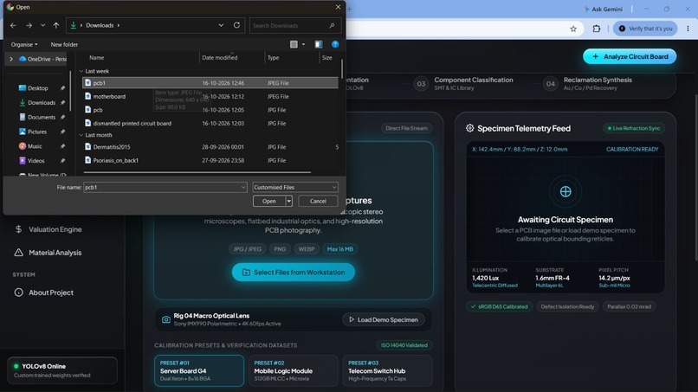
Task: Cancel the Open dialog
Action: 318,201
